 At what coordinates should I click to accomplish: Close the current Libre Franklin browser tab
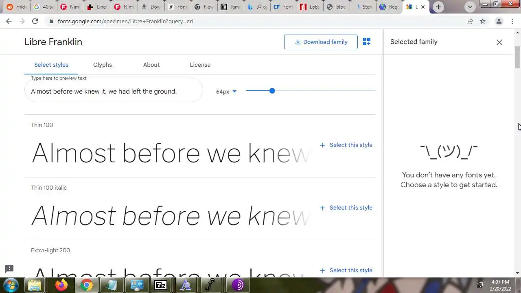tap(423, 7)
